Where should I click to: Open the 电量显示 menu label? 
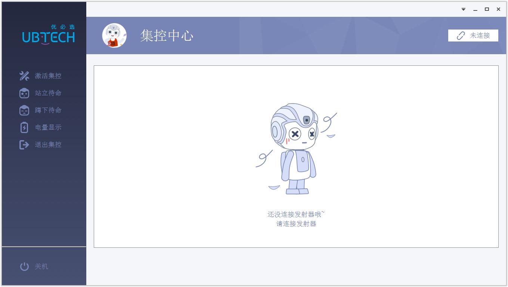(48, 127)
